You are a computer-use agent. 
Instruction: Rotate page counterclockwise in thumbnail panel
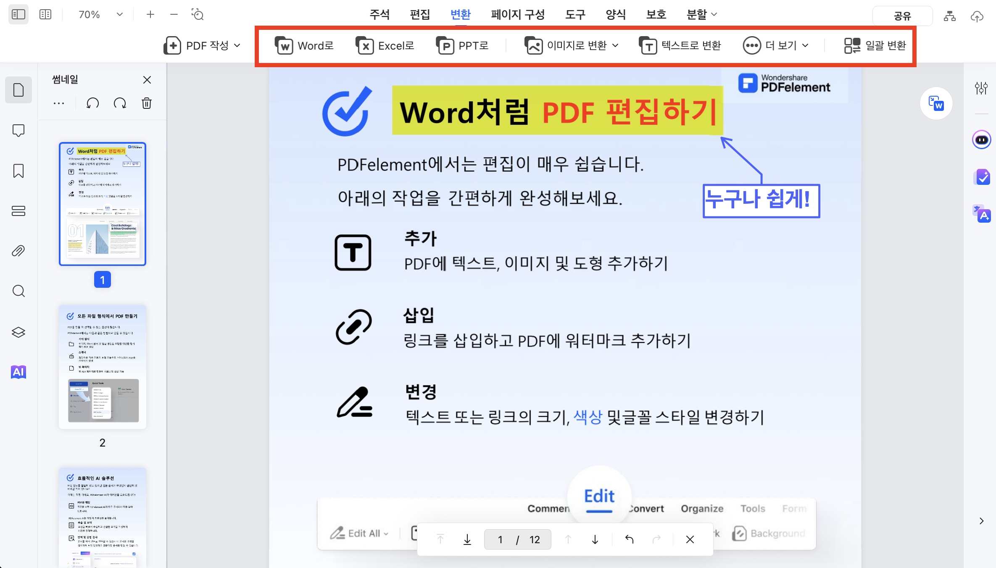[92, 103]
